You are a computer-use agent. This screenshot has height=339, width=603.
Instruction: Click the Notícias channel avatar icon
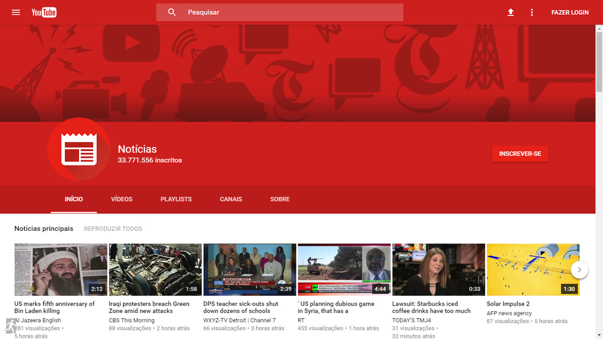click(x=79, y=150)
